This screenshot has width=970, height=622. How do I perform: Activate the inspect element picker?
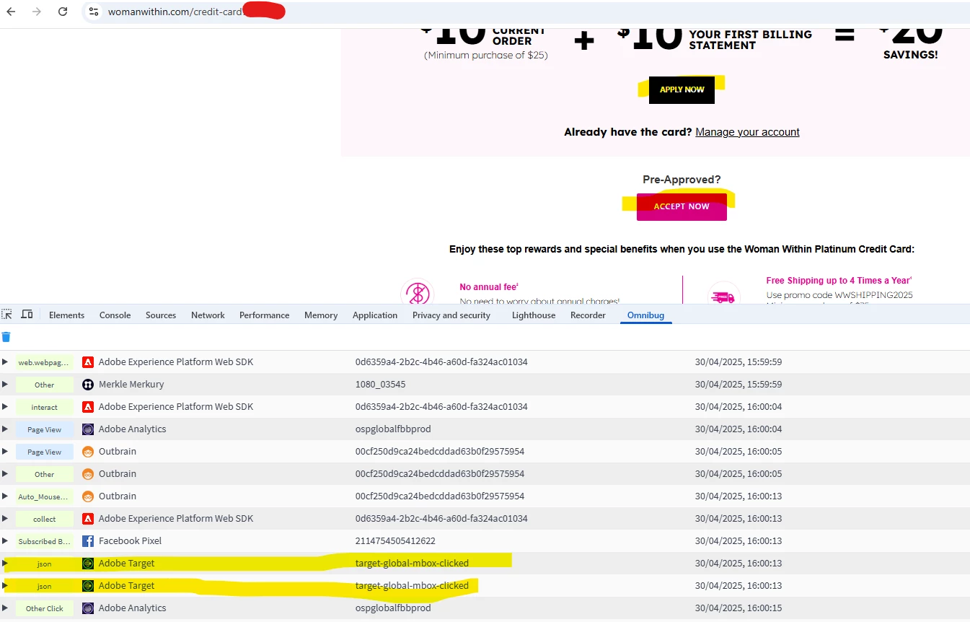[7, 315]
